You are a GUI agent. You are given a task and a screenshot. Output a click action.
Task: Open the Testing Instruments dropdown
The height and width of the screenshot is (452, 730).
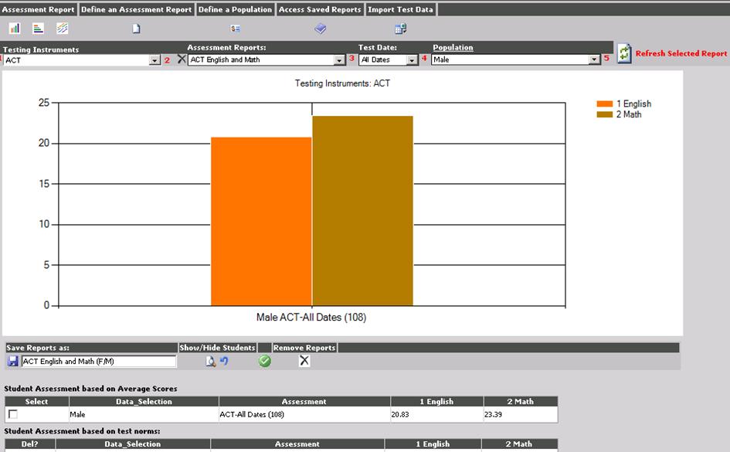[154, 60]
